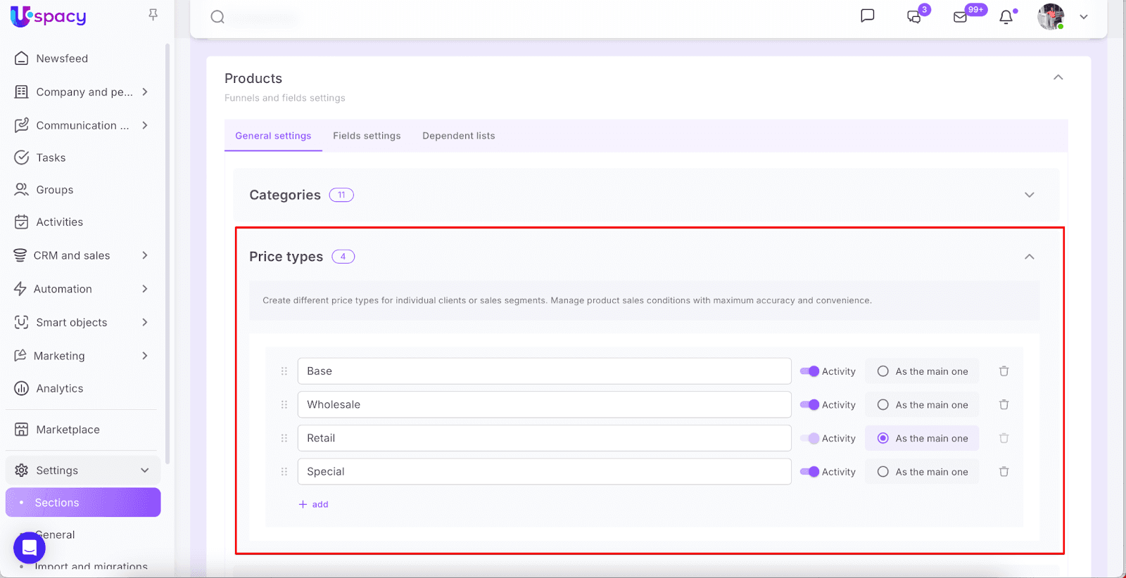Open the support chat bubble widget
The image size is (1126, 578).
click(30, 547)
